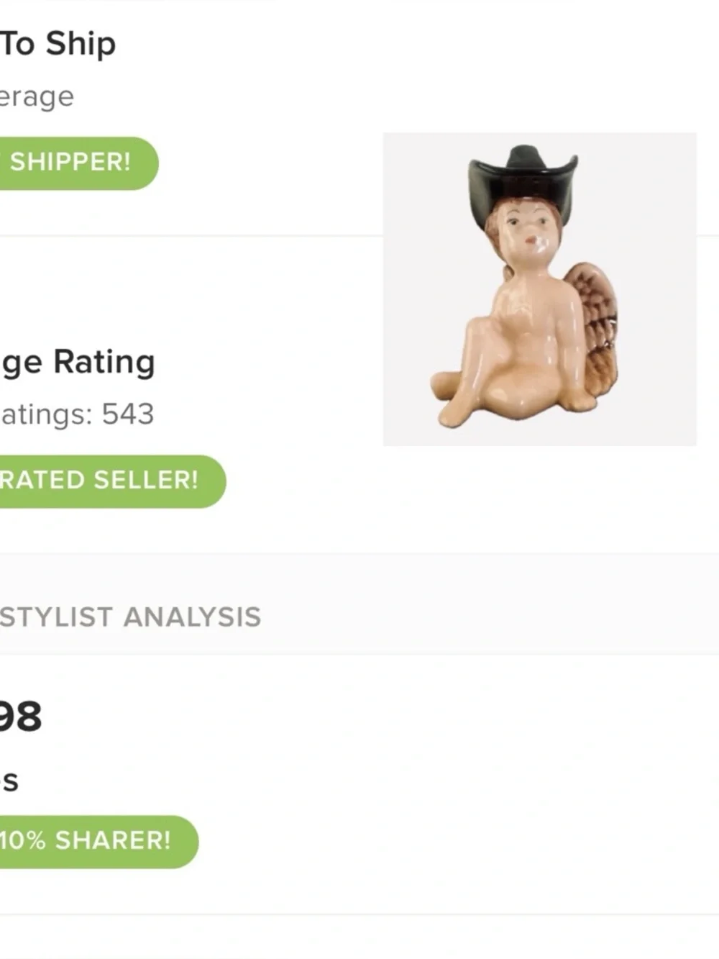Click the 'To Ship' heading
This screenshot has width=719, height=959.
[58, 44]
